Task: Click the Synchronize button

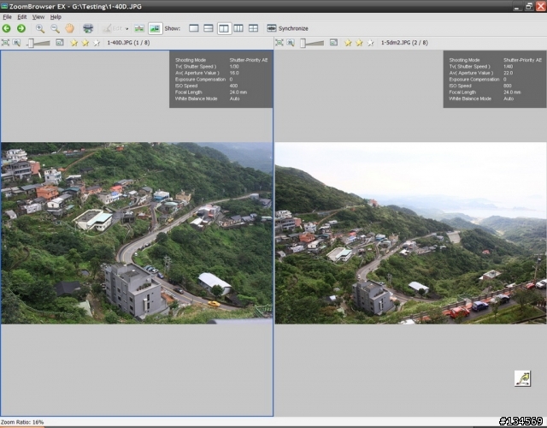Action: [287, 28]
